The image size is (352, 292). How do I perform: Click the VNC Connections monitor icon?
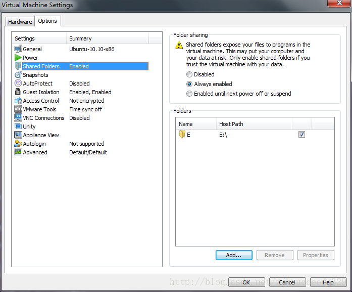18,117
